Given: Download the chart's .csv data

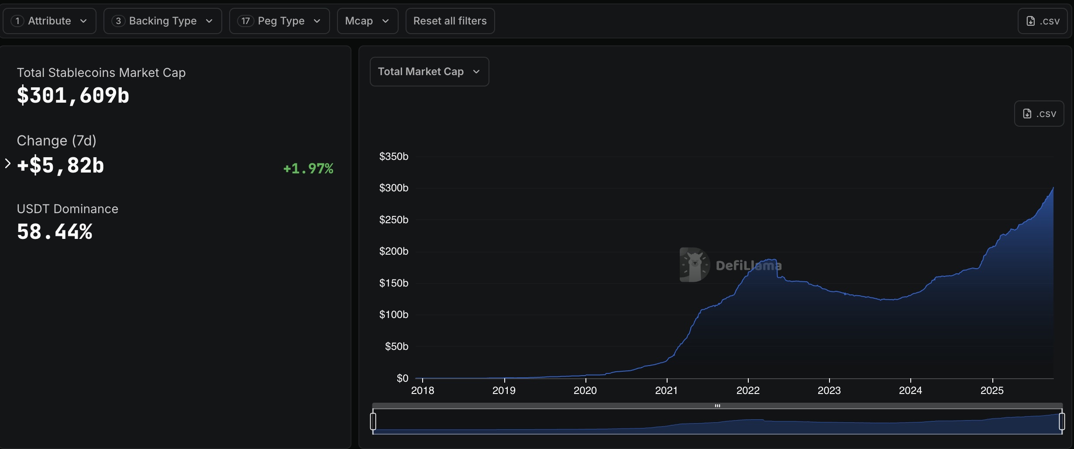Looking at the screenshot, I should (1039, 114).
